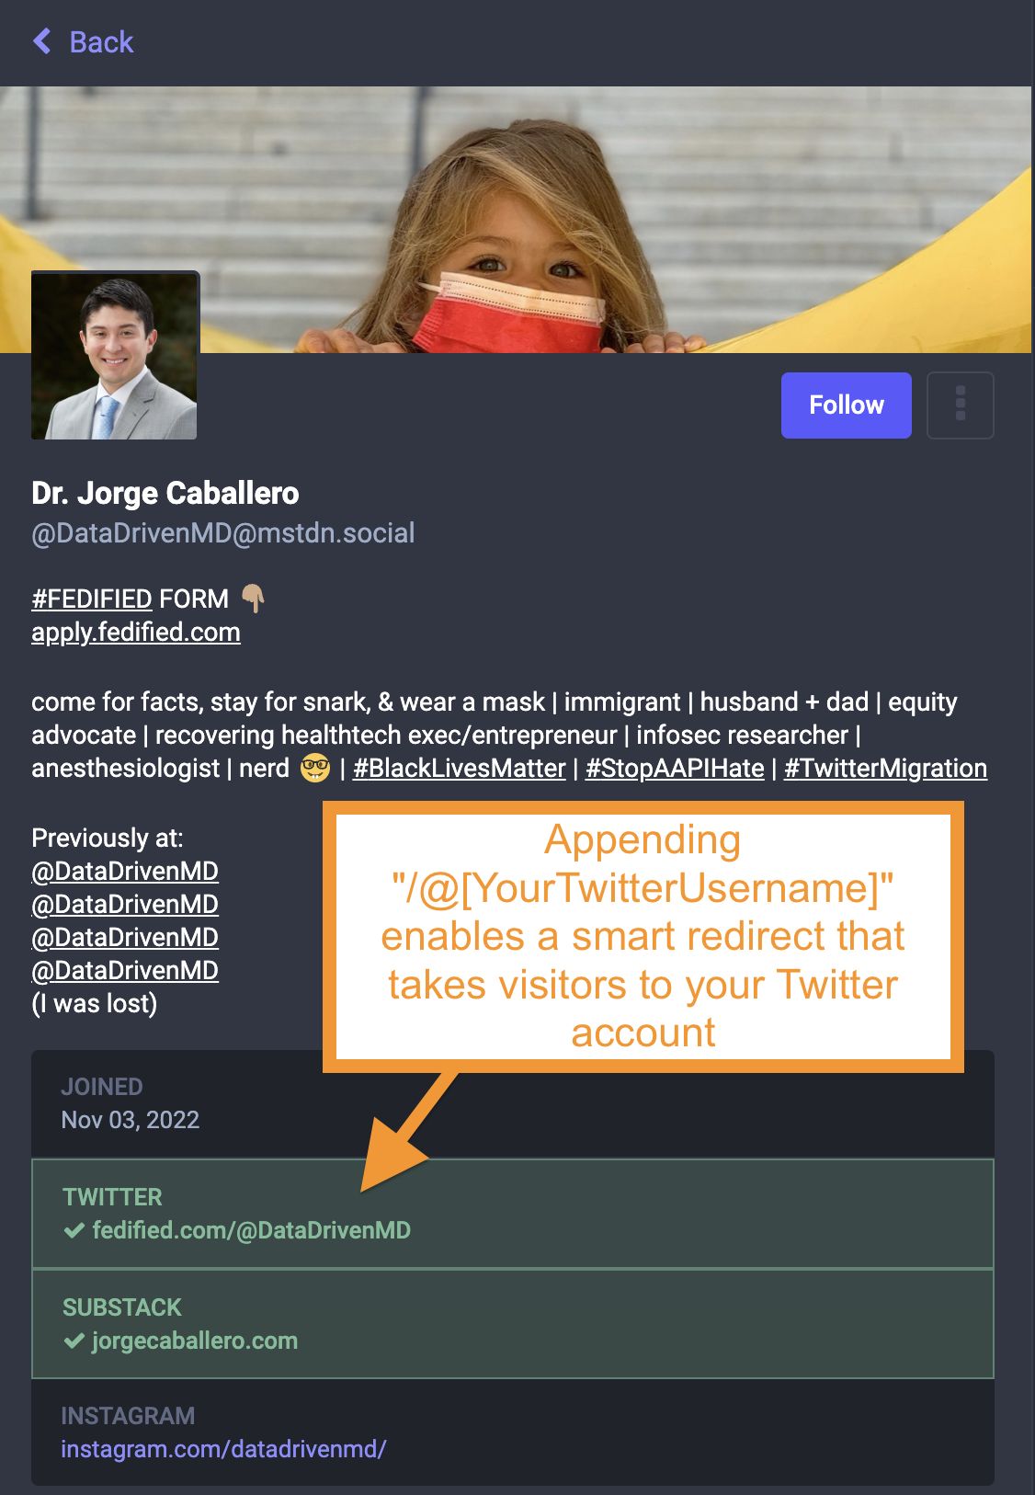Open the apply.fedified.com link
This screenshot has height=1495, width=1035.
[136, 633]
